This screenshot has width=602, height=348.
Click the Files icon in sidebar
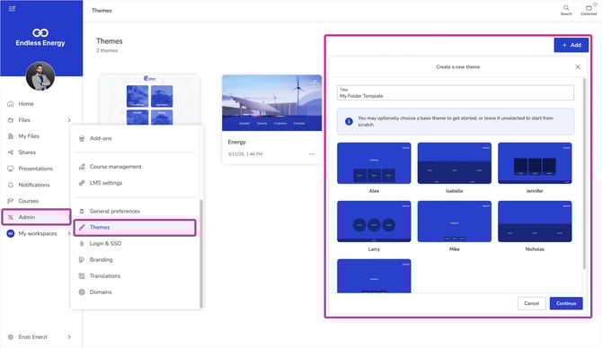(11, 120)
